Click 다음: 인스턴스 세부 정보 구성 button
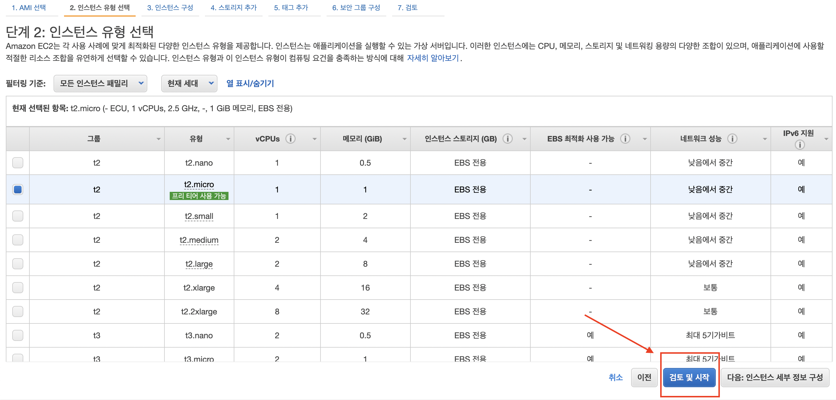Screen dimensions: 836x400 (775, 377)
